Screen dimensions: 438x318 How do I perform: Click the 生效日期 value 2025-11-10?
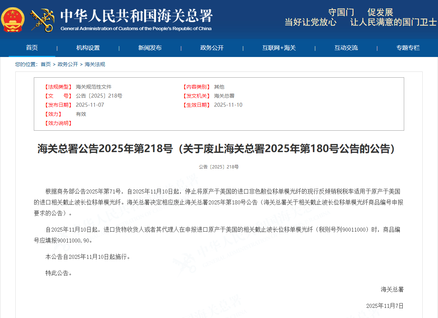(228, 105)
